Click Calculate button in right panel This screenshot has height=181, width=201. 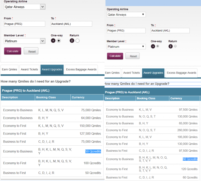115,56
